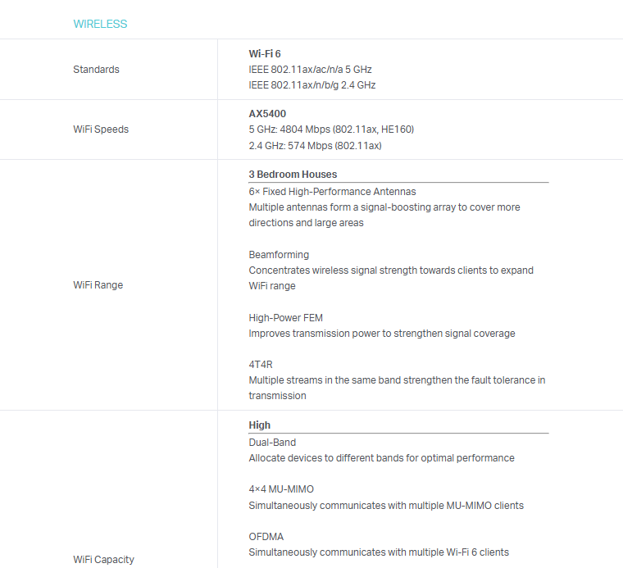Click the WIRELESS section heading
Viewport: 623px width, 568px height.
pos(100,24)
